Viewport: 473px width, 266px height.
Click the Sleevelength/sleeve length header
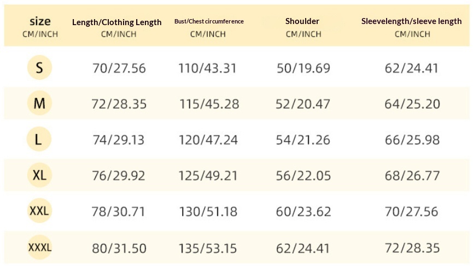pyautogui.click(x=412, y=21)
